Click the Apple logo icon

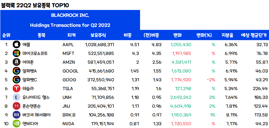(x=17, y=45)
